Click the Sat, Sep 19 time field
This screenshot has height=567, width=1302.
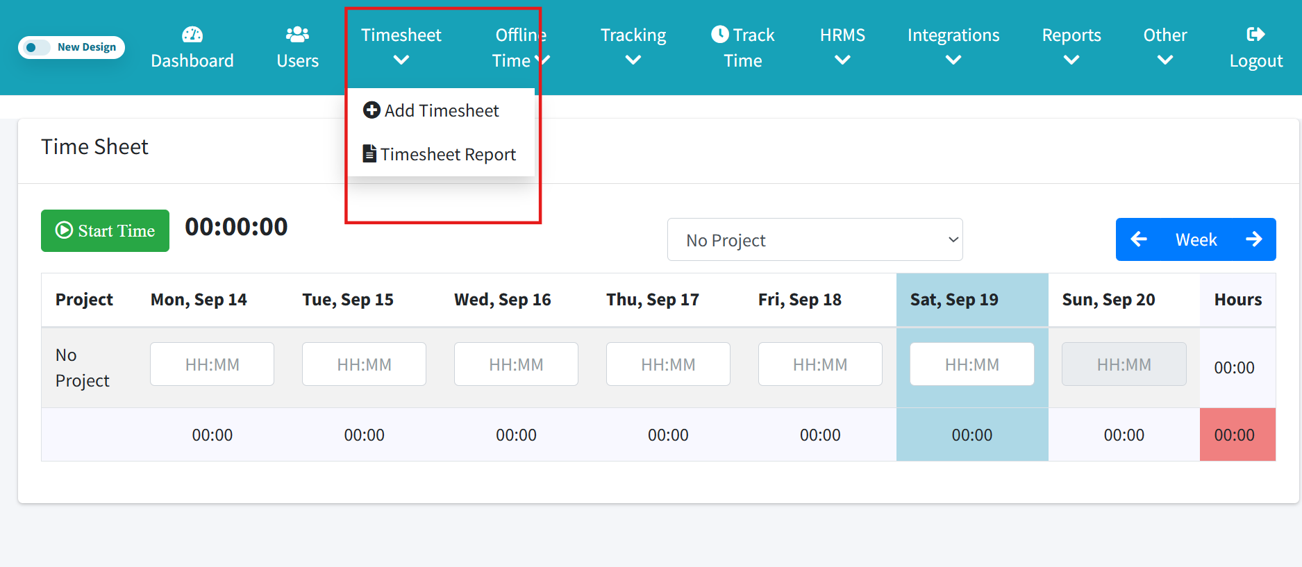(x=972, y=364)
